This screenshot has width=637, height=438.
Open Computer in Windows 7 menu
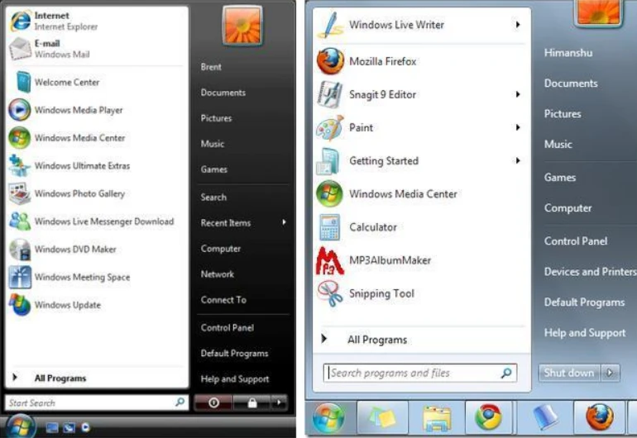coord(568,207)
